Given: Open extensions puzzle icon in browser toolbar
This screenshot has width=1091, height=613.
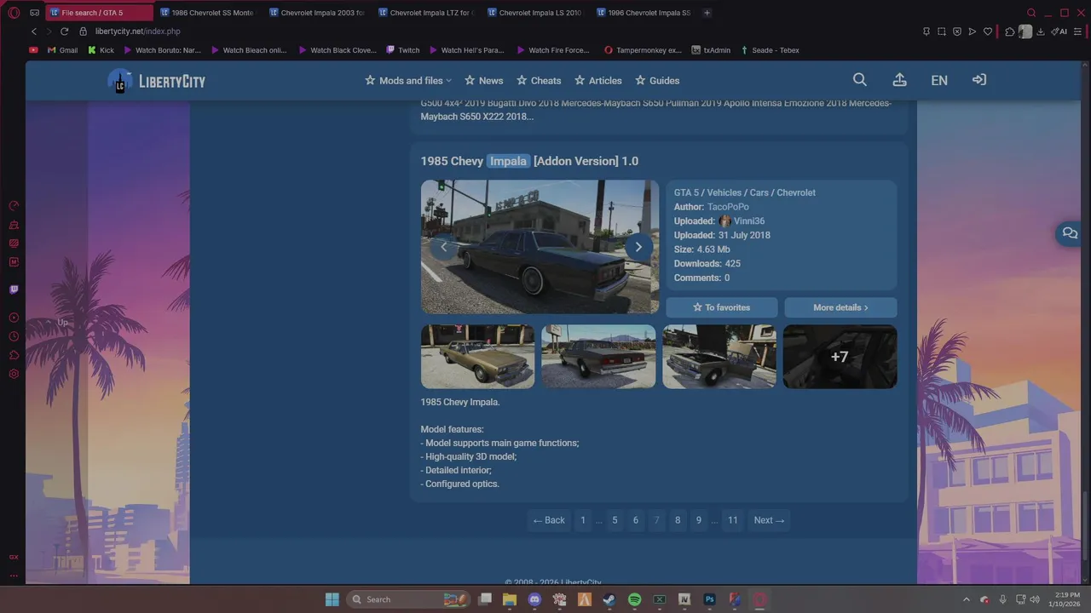Looking at the screenshot, I should [1010, 32].
